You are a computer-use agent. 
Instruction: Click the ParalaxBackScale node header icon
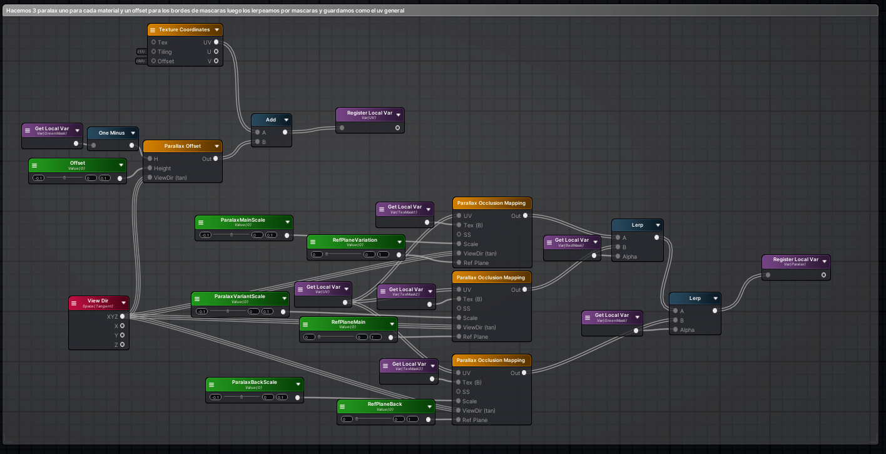[213, 384]
